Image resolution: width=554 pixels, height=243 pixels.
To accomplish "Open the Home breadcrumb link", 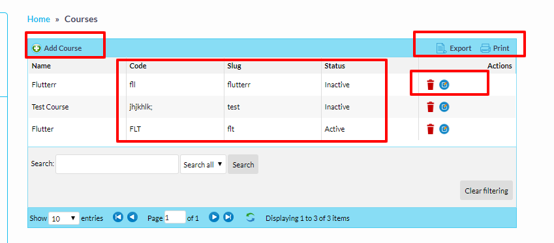I will [x=38, y=19].
